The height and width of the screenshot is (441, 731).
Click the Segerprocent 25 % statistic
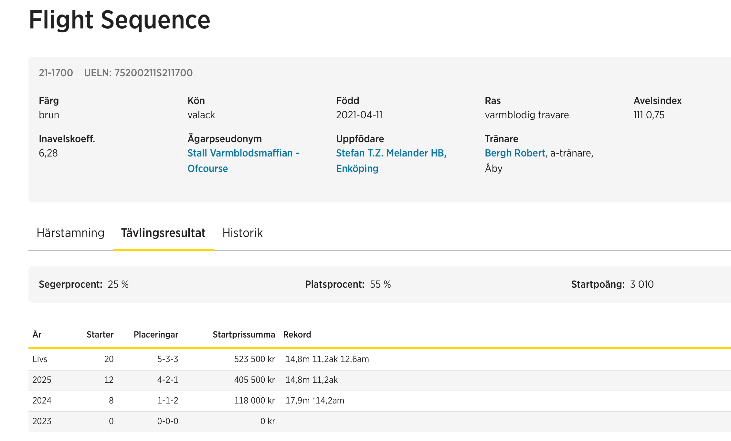click(84, 285)
